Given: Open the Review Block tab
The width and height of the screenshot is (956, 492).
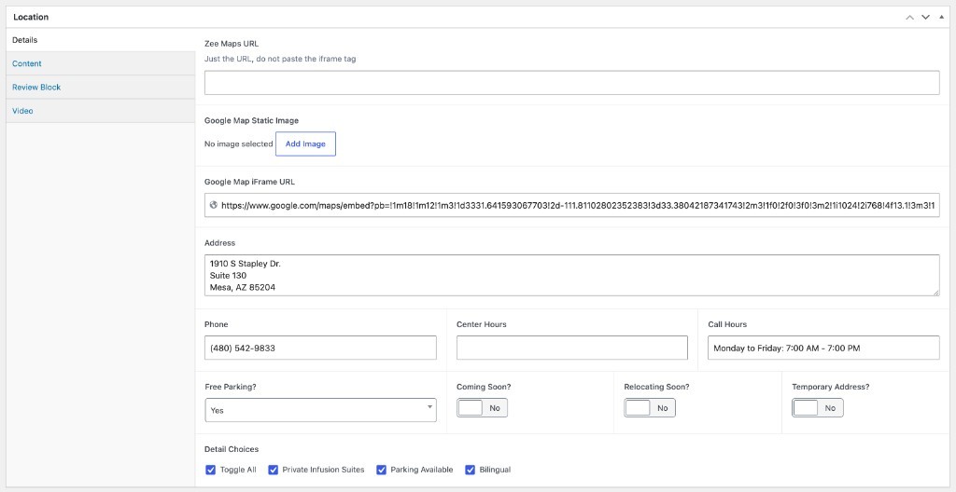Looking at the screenshot, I should (x=101, y=87).
